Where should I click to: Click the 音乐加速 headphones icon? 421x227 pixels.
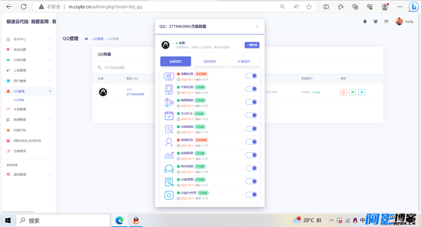(168, 169)
